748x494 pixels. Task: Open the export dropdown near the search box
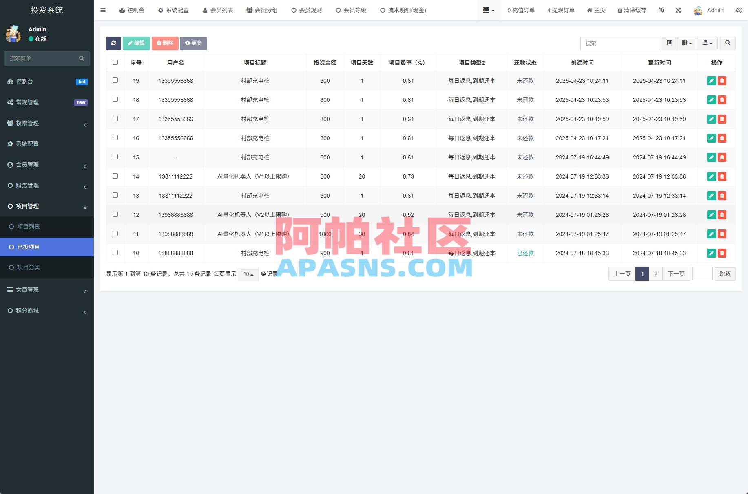(707, 43)
